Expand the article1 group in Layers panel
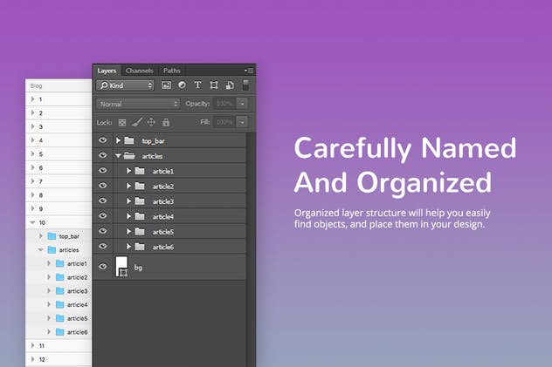Viewport: 552px width, 367px height. 128,171
